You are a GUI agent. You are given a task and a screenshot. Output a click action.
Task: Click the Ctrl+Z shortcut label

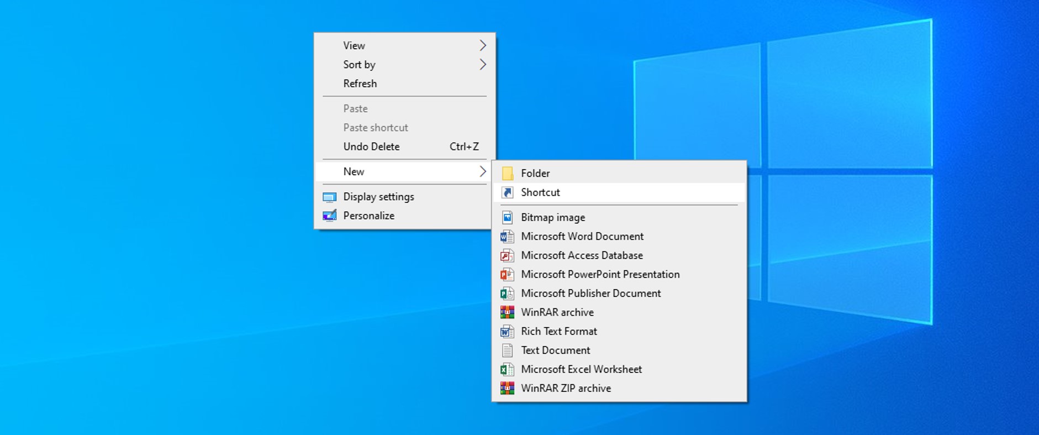[464, 146]
